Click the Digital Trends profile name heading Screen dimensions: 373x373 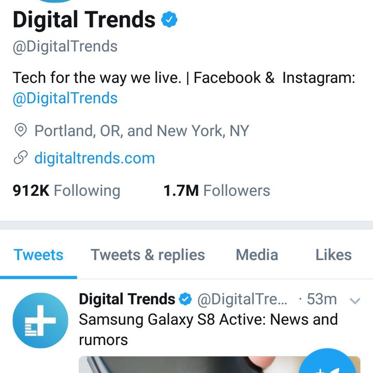tap(84, 20)
